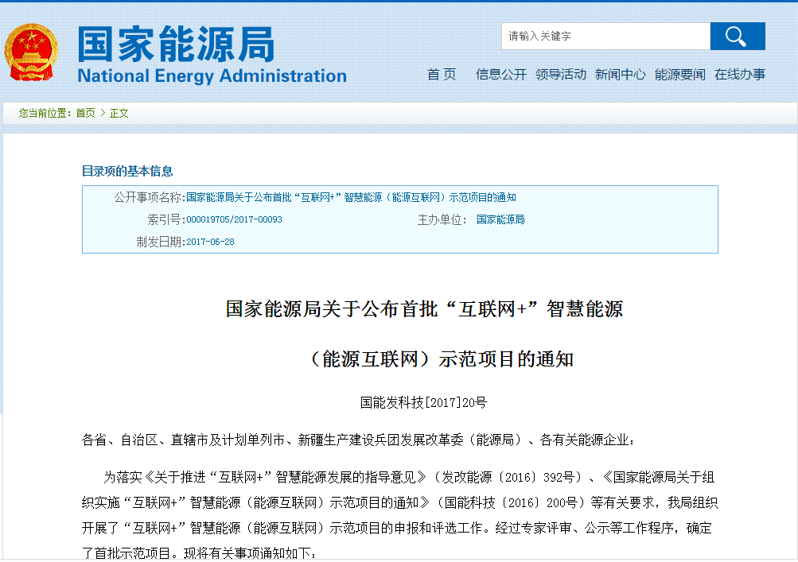Click the bold article headline about “互联网+”智慧能源
The width and height of the screenshot is (798, 562).
[x=424, y=309]
